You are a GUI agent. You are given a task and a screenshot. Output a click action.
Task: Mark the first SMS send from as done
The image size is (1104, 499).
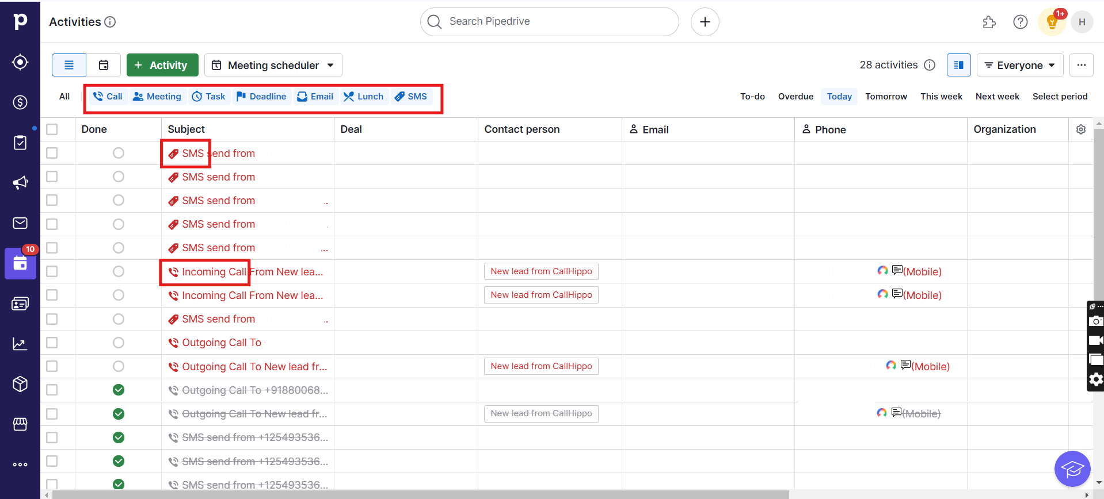pos(119,153)
